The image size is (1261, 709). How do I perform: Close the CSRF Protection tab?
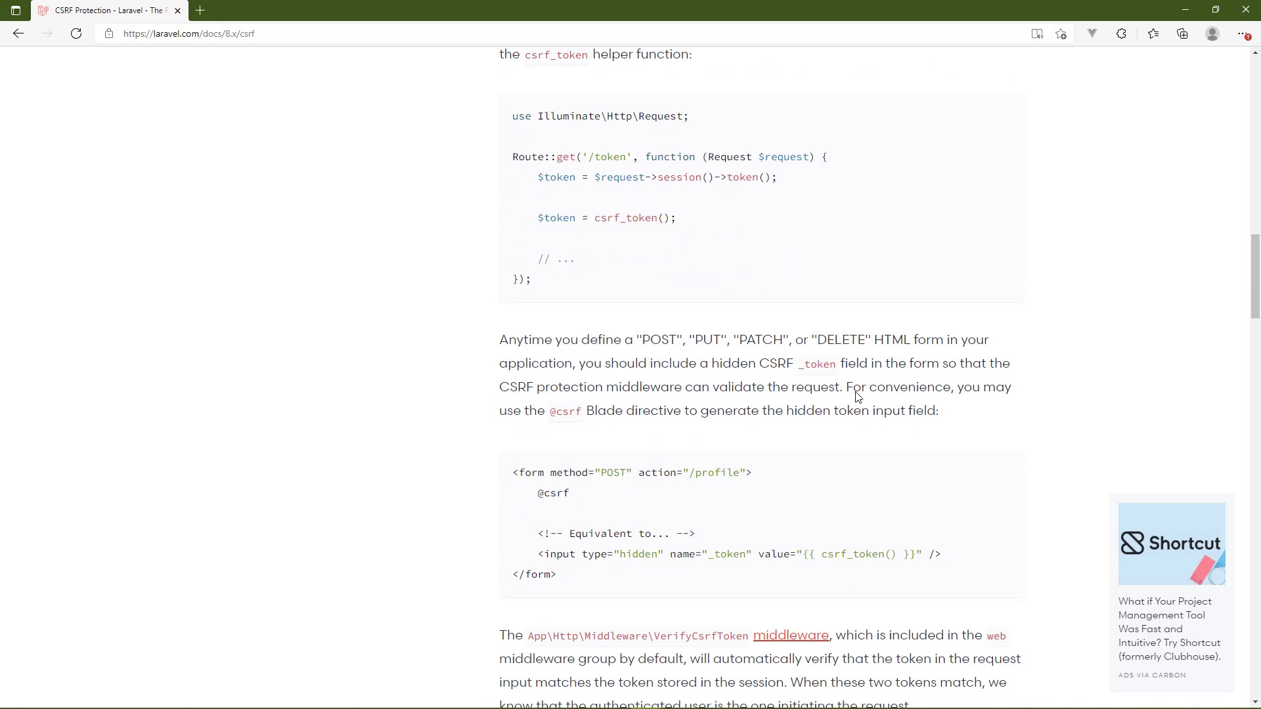pyautogui.click(x=177, y=11)
